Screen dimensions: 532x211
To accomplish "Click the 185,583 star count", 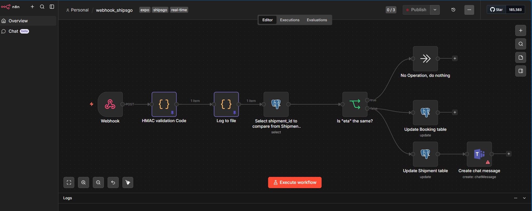I will pos(515,10).
